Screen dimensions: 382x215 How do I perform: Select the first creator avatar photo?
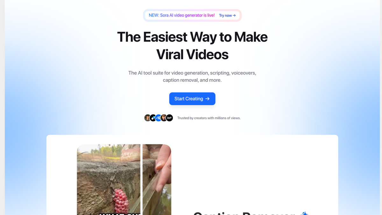tap(147, 118)
